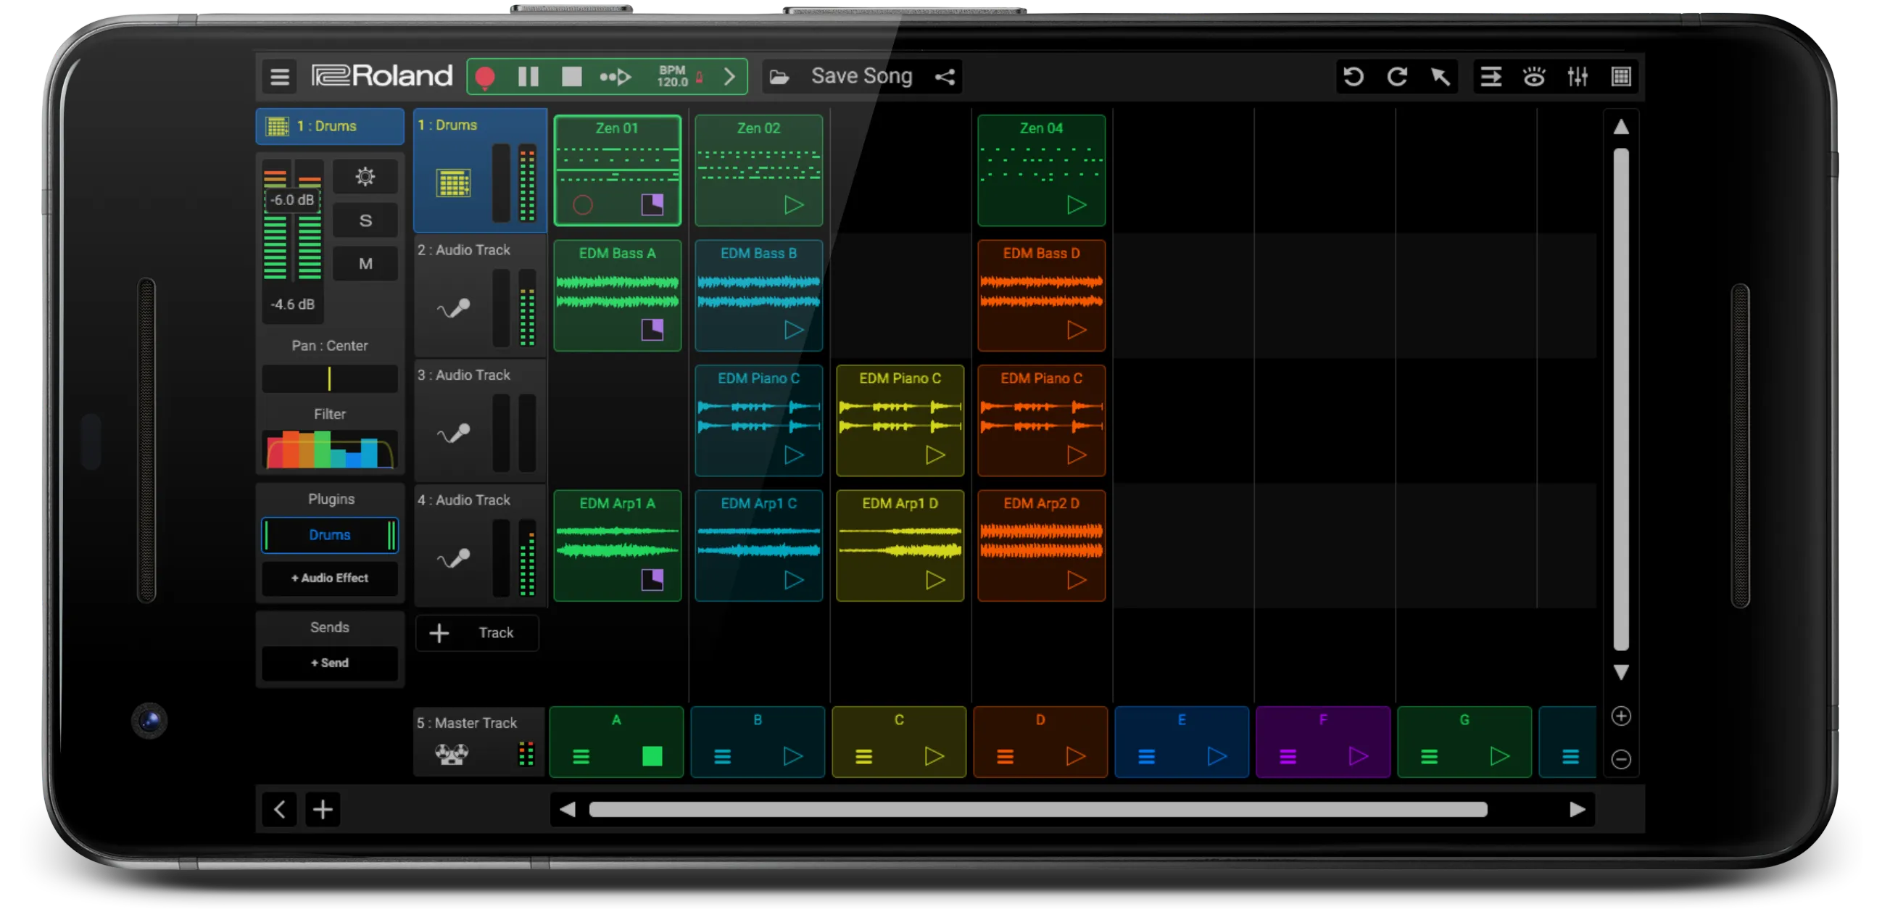Viewport: 1882px width, 912px height.
Task: Toggle the eye visibility icon in toolbar
Action: 1533,77
